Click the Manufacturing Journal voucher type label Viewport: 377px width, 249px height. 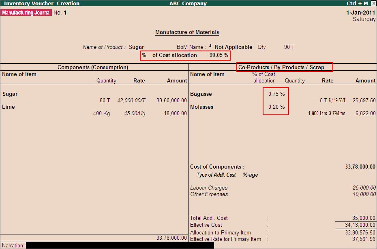26,13
